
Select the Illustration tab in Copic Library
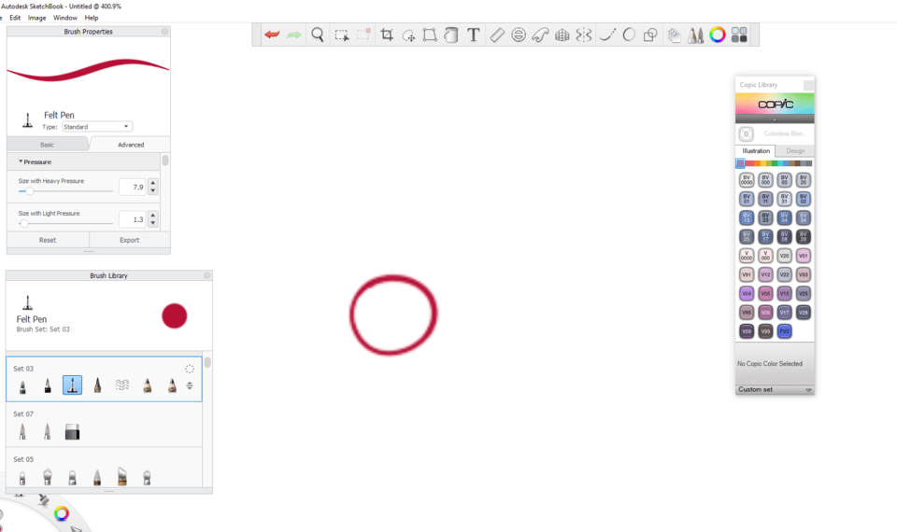point(756,151)
